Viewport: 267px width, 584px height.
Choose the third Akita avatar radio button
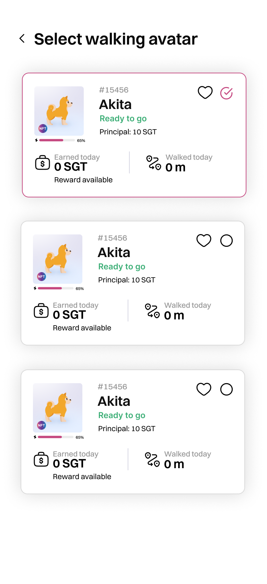pos(227,389)
